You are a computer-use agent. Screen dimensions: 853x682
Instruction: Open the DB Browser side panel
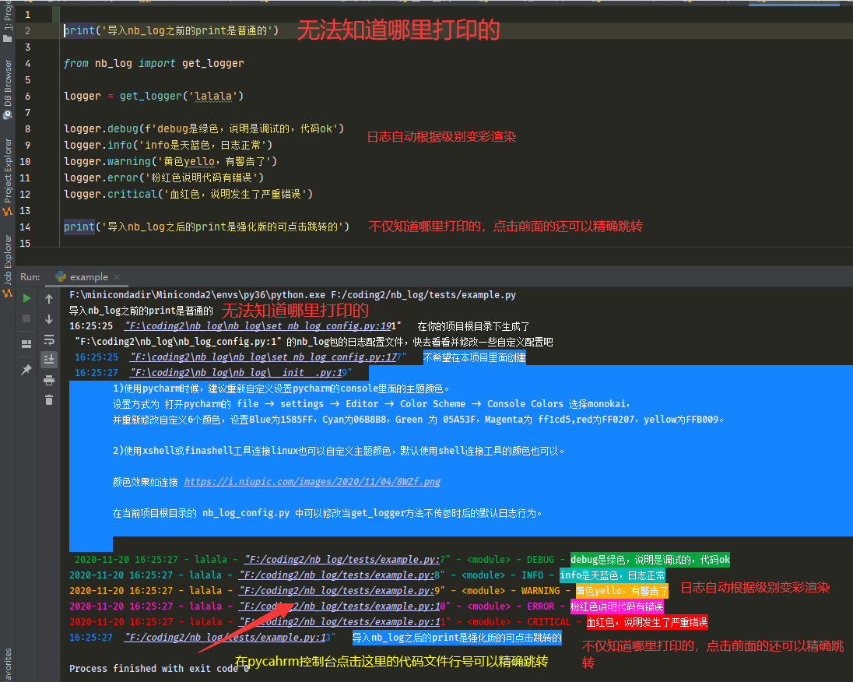pos(8,83)
